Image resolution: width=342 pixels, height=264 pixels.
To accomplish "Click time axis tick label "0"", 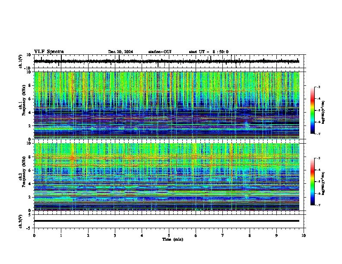I will [34, 236].
